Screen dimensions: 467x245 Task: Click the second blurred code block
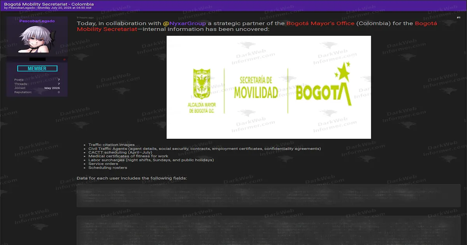click(268, 230)
